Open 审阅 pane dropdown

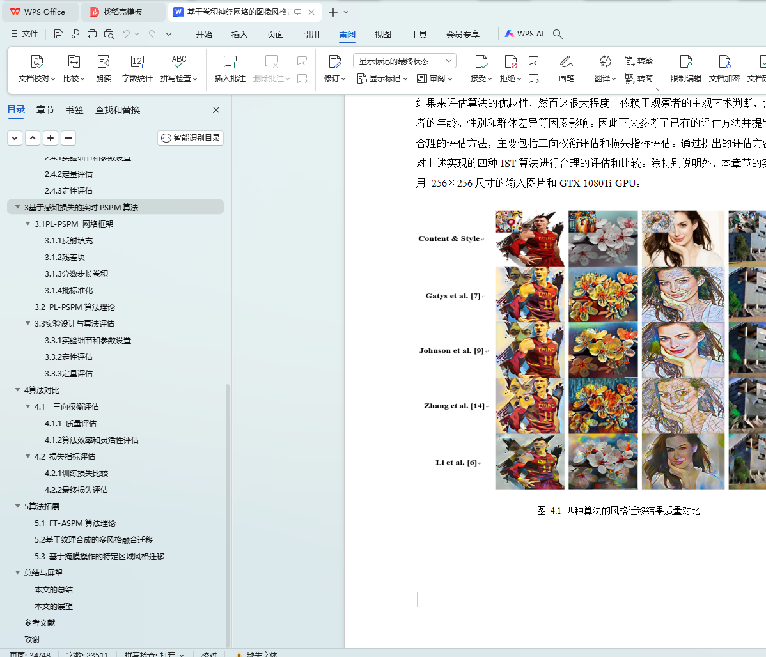[x=434, y=78]
